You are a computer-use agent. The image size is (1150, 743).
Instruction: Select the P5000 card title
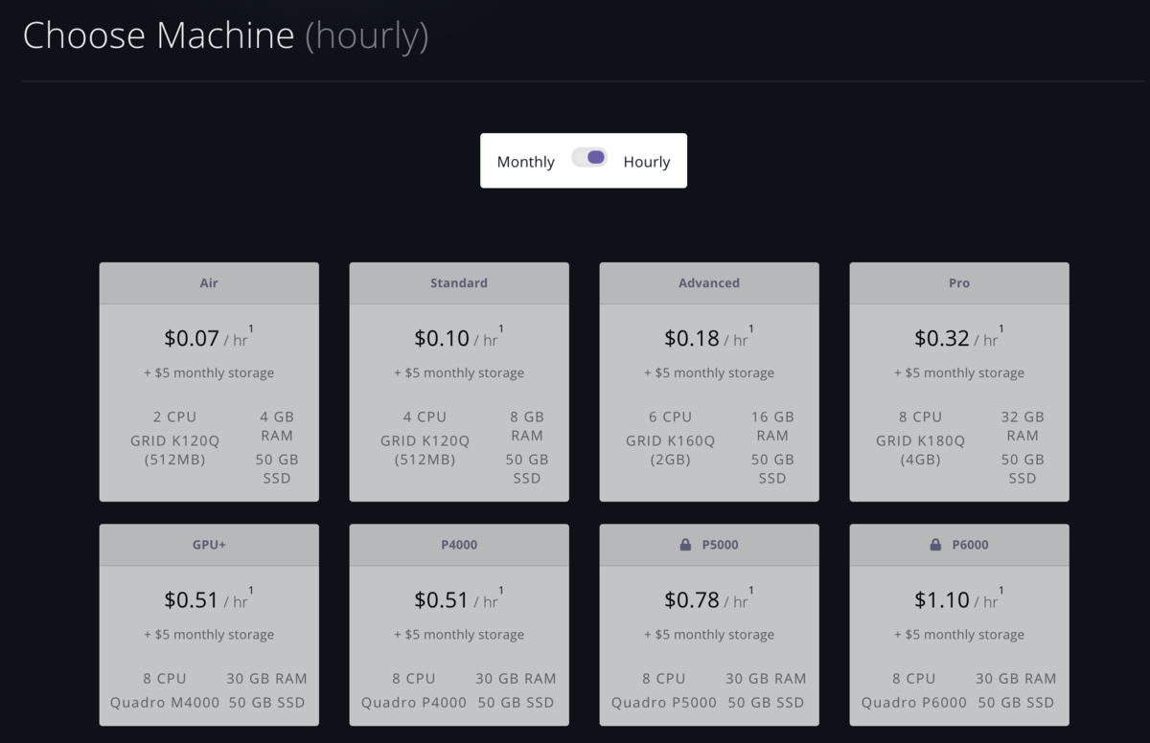(721, 545)
